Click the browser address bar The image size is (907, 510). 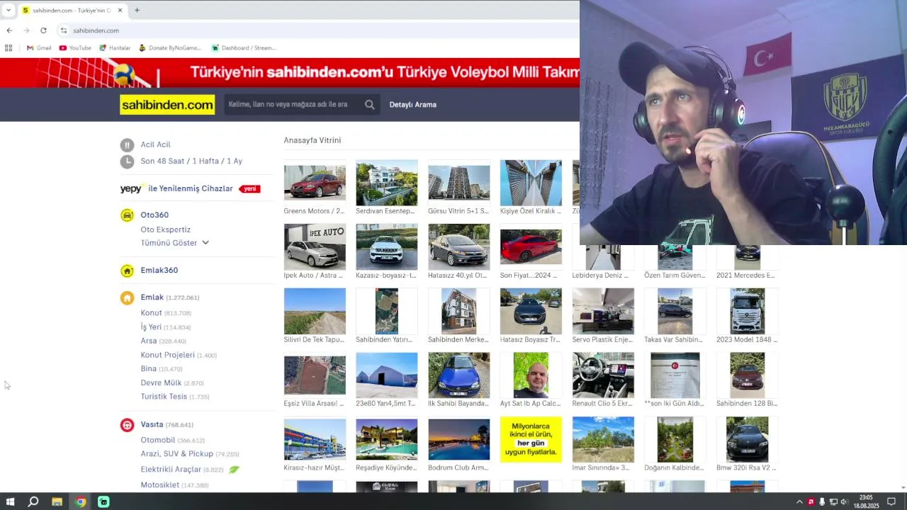(319, 30)
